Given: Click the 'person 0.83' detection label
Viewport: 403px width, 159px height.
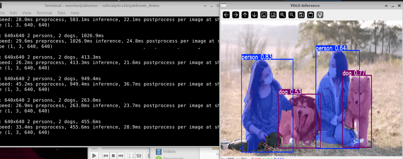Looking at the screenshot, I should click(x=257, y=57).
